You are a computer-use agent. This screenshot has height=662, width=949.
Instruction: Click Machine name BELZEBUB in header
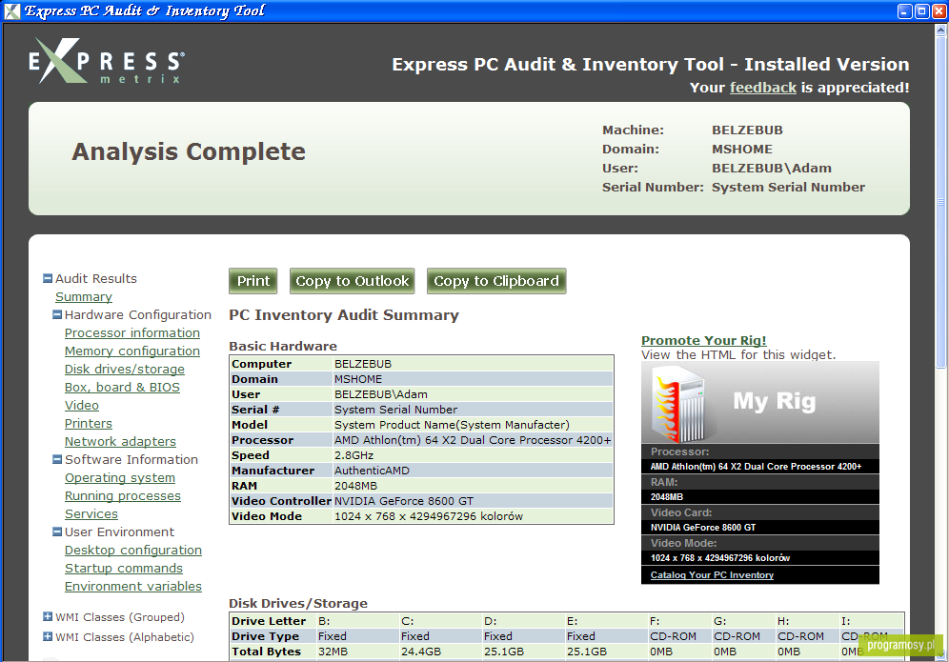(747, 130)
